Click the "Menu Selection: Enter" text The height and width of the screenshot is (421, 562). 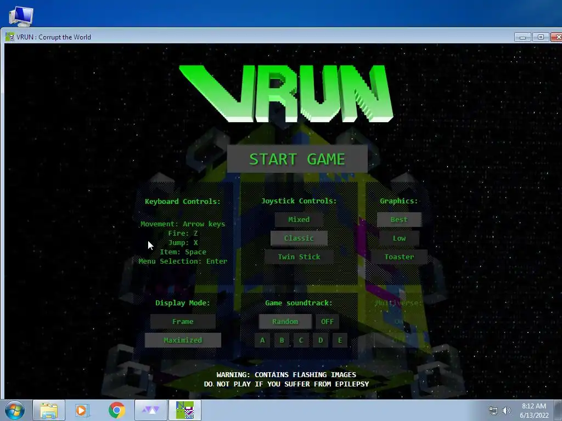(x=183, y=261)
